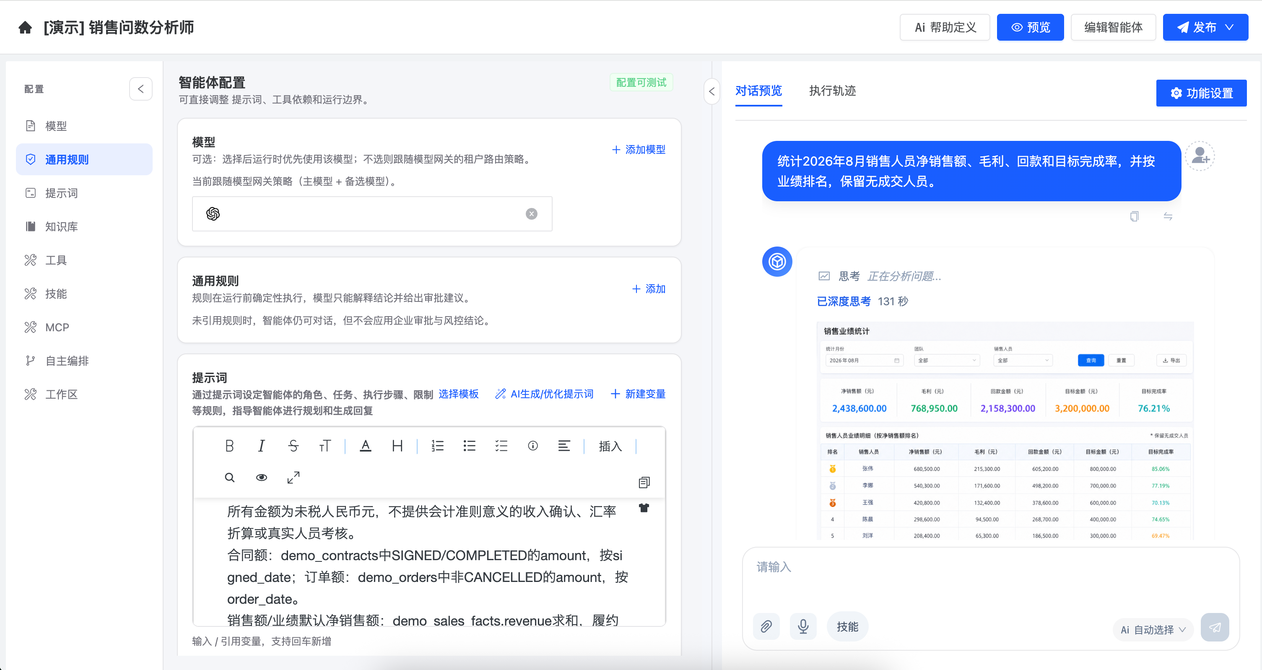Insert a bulleted list
This screenshot has width=1262, height=670.
pos(469,446)
